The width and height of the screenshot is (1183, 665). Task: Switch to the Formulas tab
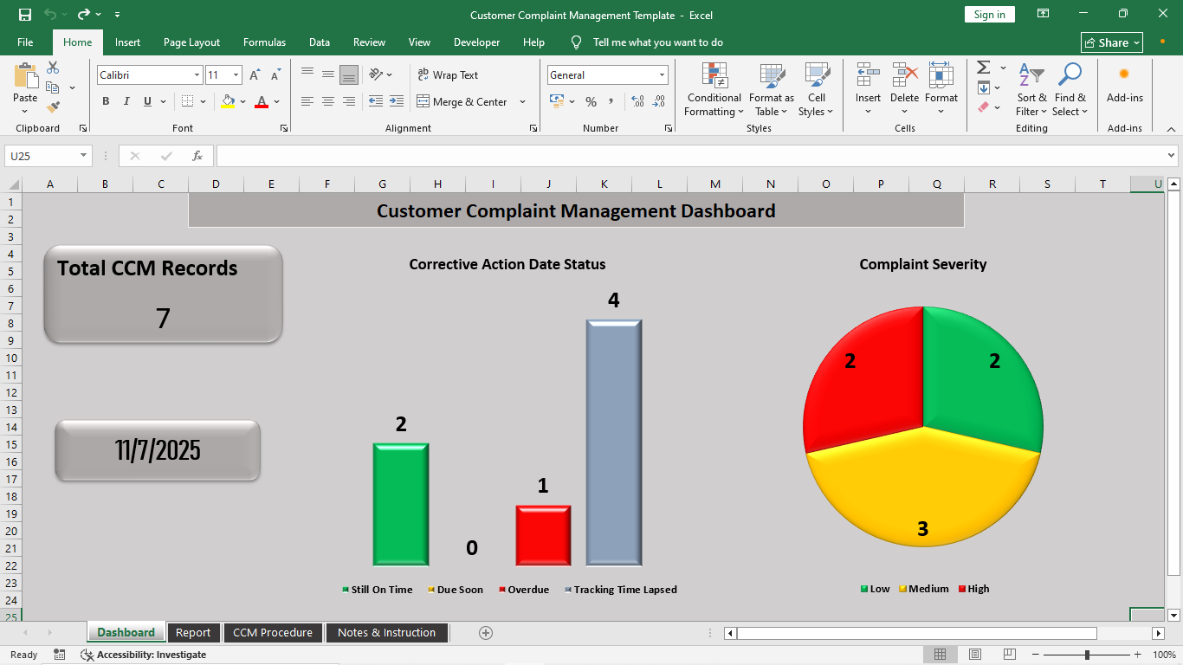264,42
